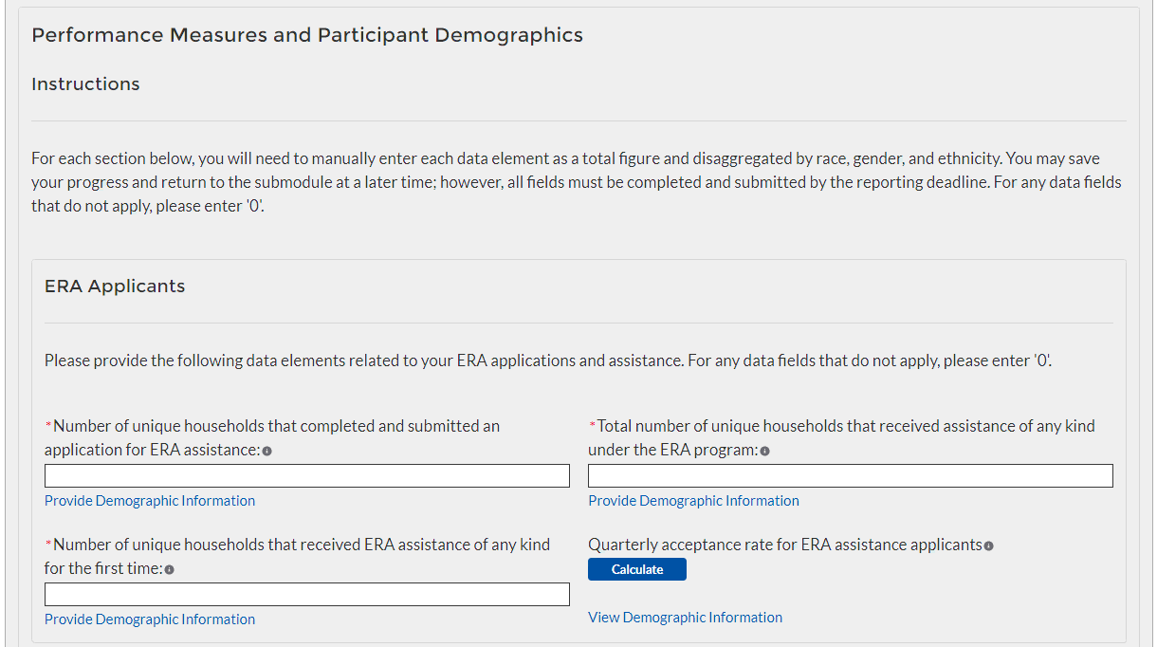
Task: Focus the households that submitted an application field
Action: (306, 475)
